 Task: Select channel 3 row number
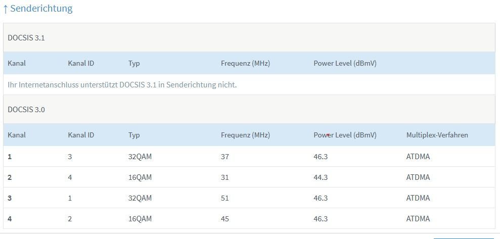(x=10, y=198)
